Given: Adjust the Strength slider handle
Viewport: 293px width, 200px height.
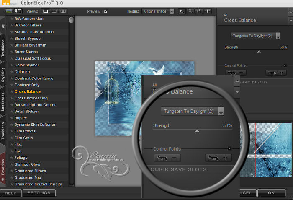Looking at the screenshot, I should click(259, 52).
